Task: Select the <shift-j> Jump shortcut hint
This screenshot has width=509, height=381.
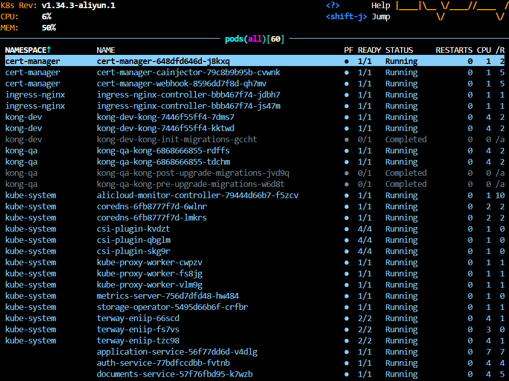Action: 358,17
